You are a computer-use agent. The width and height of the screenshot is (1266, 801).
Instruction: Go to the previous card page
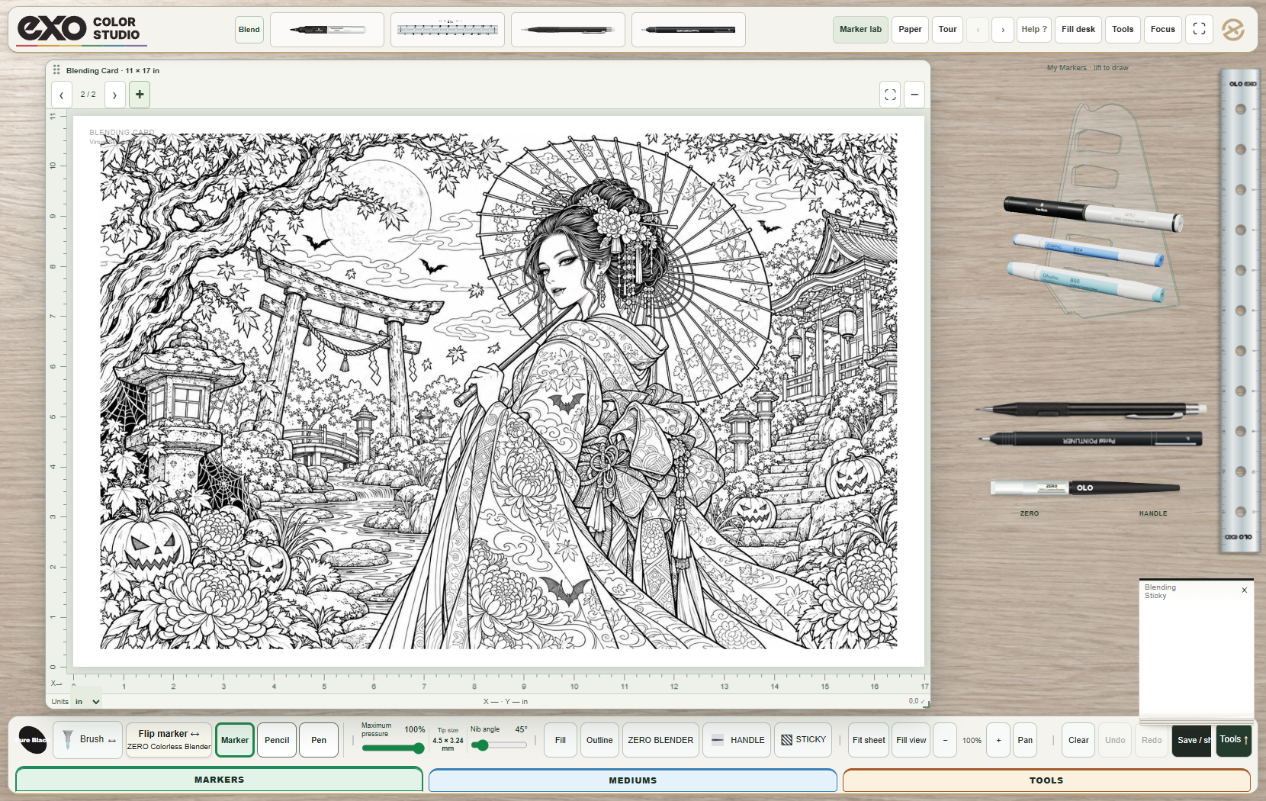pyautogui.click(x=62, y=95)
